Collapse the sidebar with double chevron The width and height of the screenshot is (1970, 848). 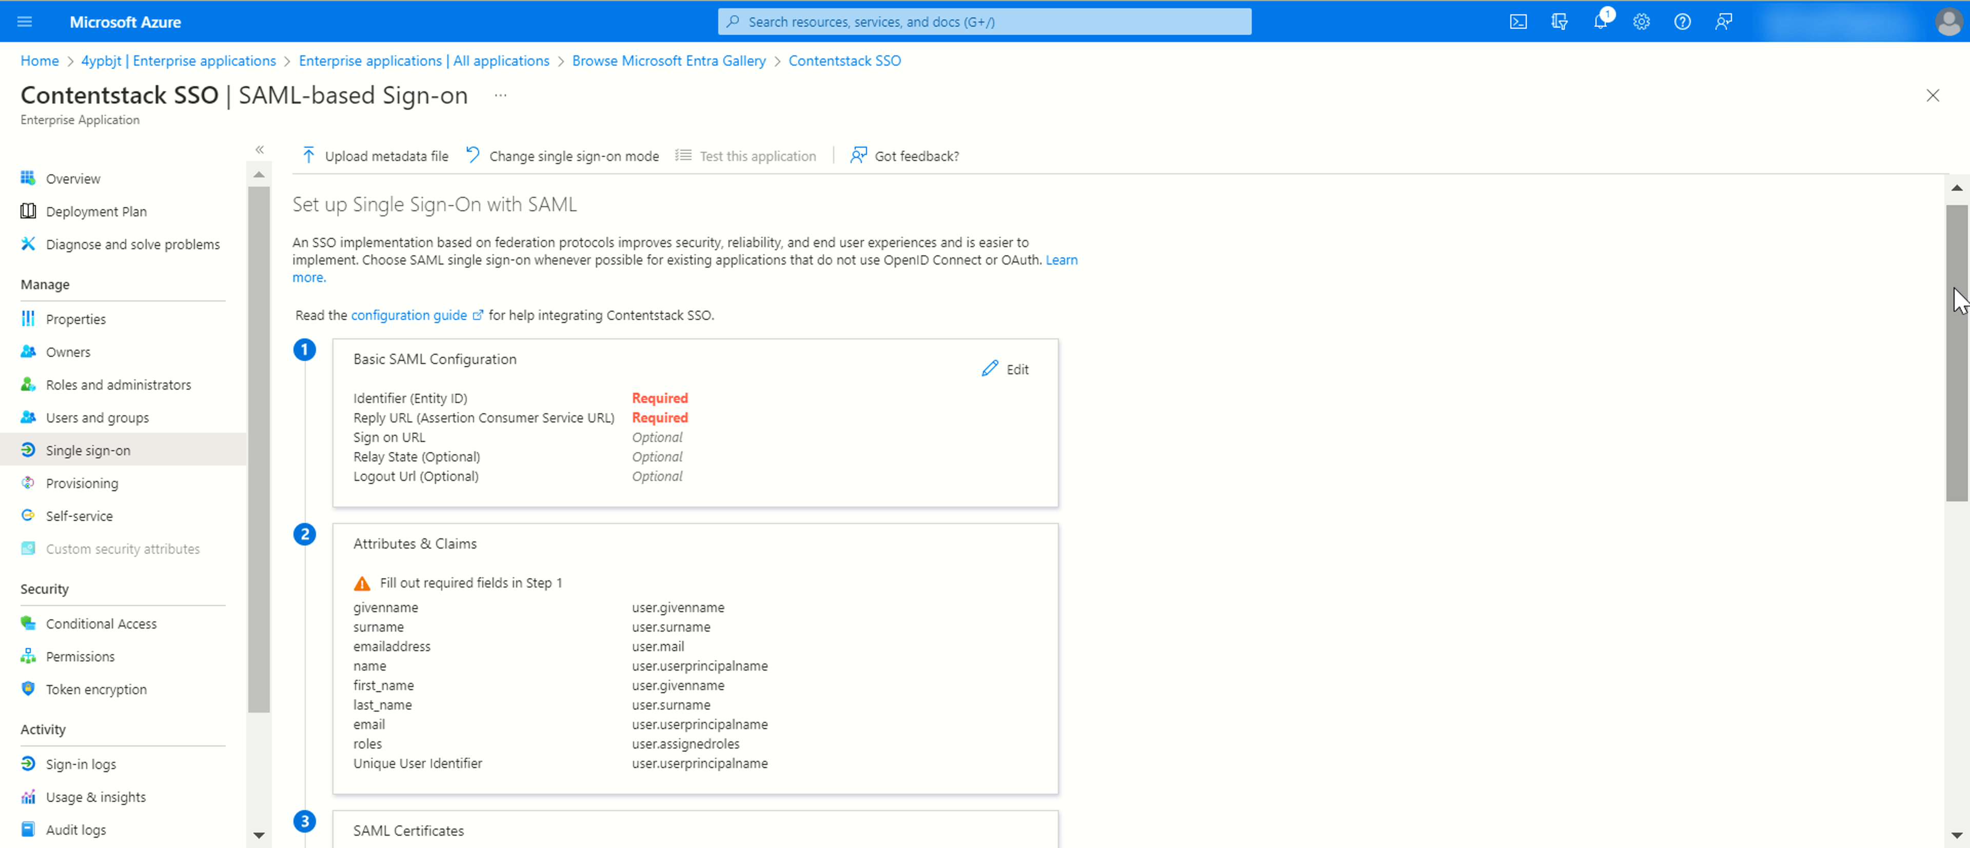click(260, 150)
